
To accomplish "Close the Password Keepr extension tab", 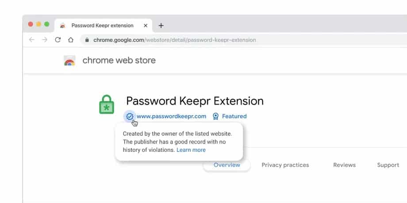I will pyautogui.click(x=146, y=26).
